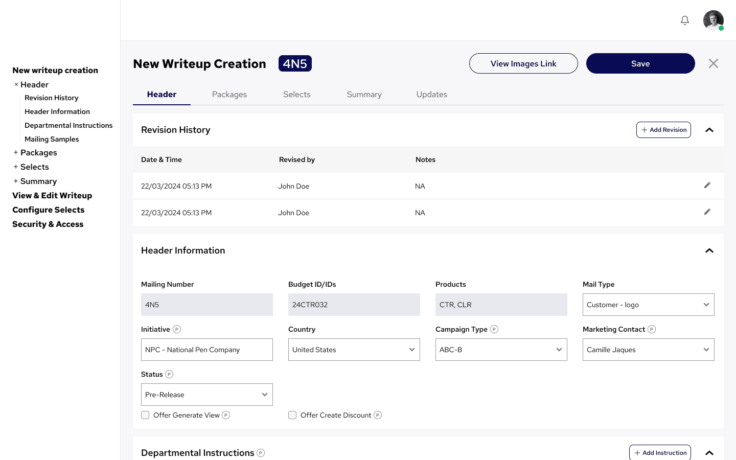
Task: Tick the Offer Create Discount checkbox
Action: [x=292, y=415]
